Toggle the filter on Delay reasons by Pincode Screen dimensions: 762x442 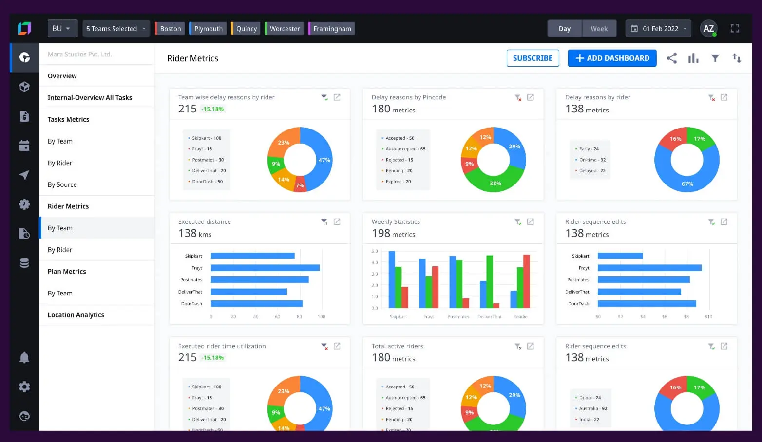[518, 97]
